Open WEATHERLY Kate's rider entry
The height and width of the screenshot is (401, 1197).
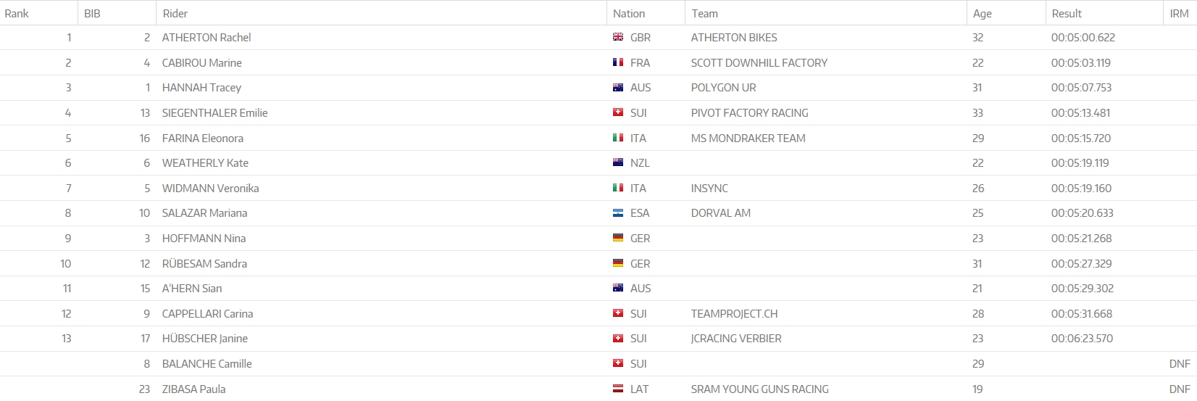[x=206, y=163]
